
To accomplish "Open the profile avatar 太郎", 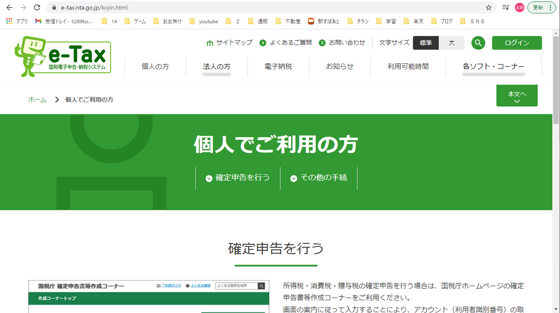I will 519,7.
